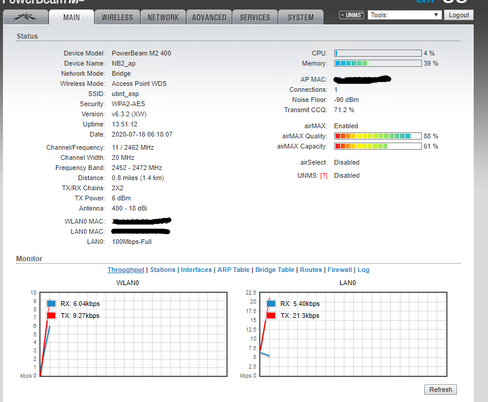Select the SYSTEM tab
This screenshot has width=488, height=402.
(301, 17)
